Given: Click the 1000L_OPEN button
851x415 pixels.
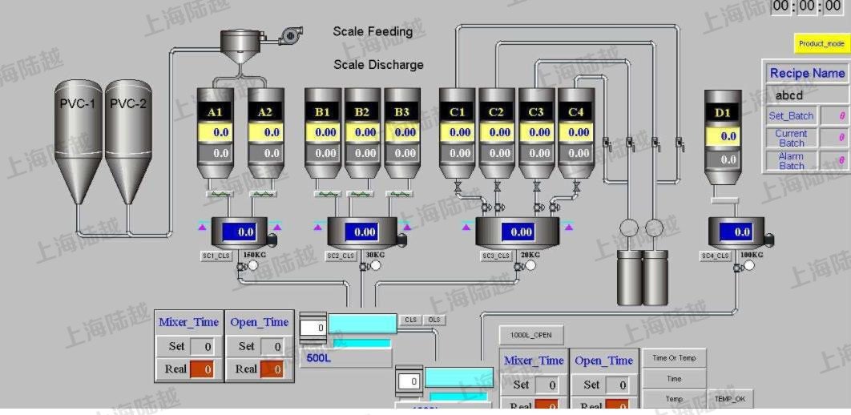Looking at the screenshot, I should (530, 335).
